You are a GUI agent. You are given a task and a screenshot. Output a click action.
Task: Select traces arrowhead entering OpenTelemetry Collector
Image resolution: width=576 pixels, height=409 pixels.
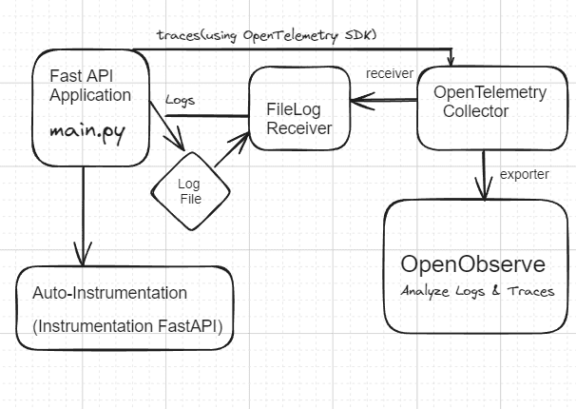point(451,59)
